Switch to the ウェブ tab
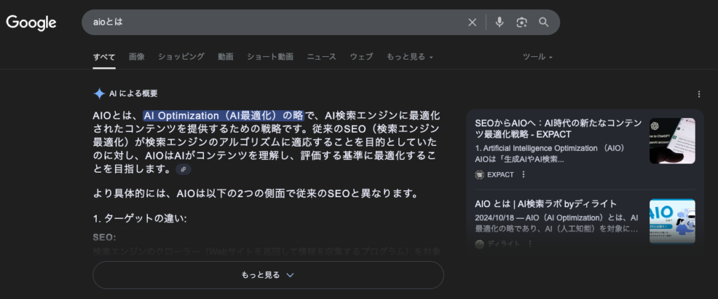Image resolution: width=718 pixels, height=299 pixels. [361, 57]
